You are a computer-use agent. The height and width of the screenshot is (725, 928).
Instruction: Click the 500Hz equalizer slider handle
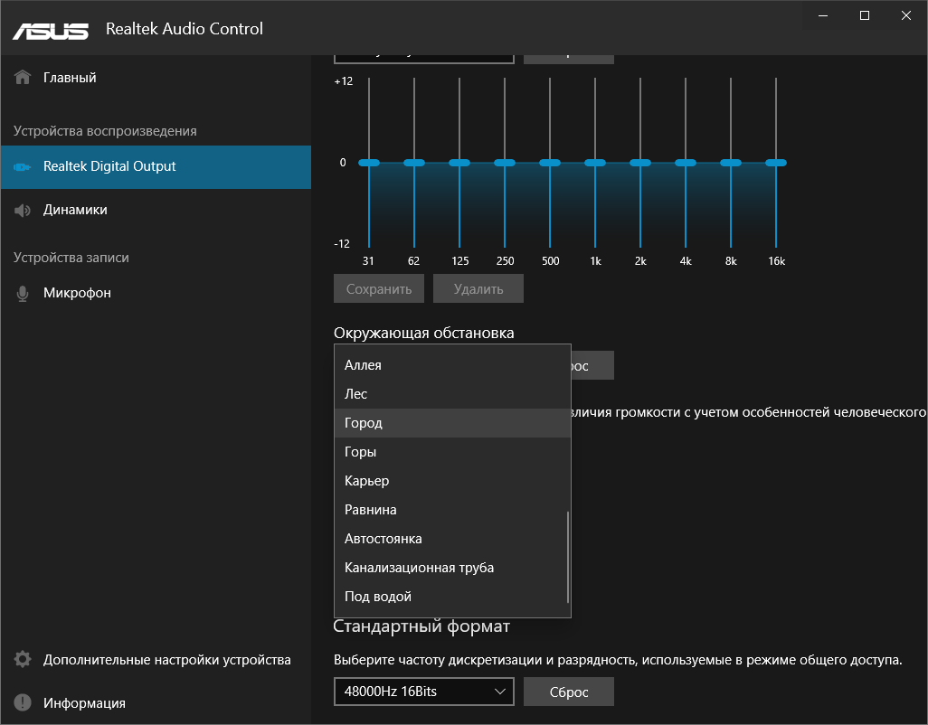point(549,163)
